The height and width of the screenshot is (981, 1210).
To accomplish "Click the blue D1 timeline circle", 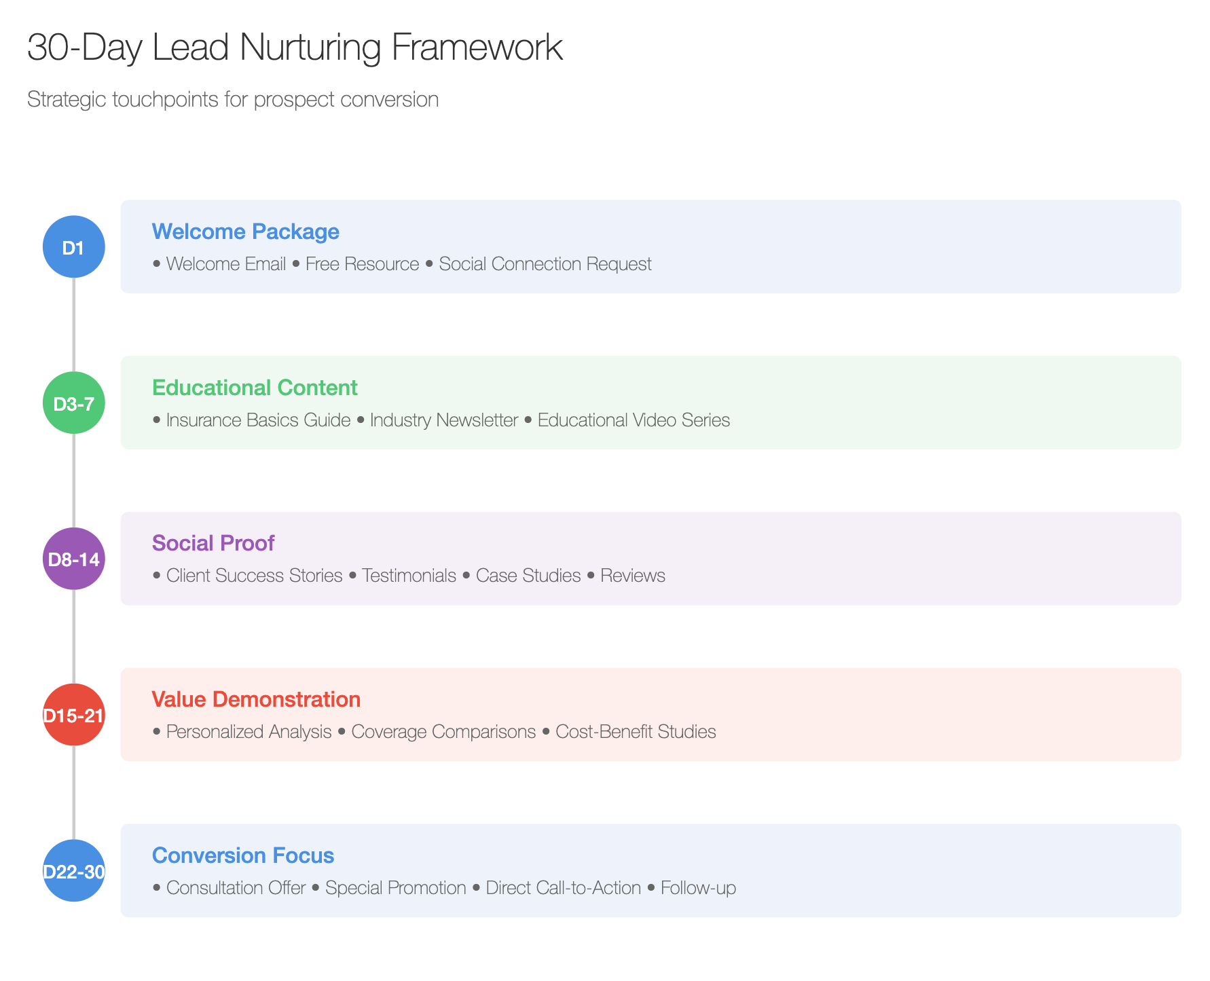I will coord(73,246).
